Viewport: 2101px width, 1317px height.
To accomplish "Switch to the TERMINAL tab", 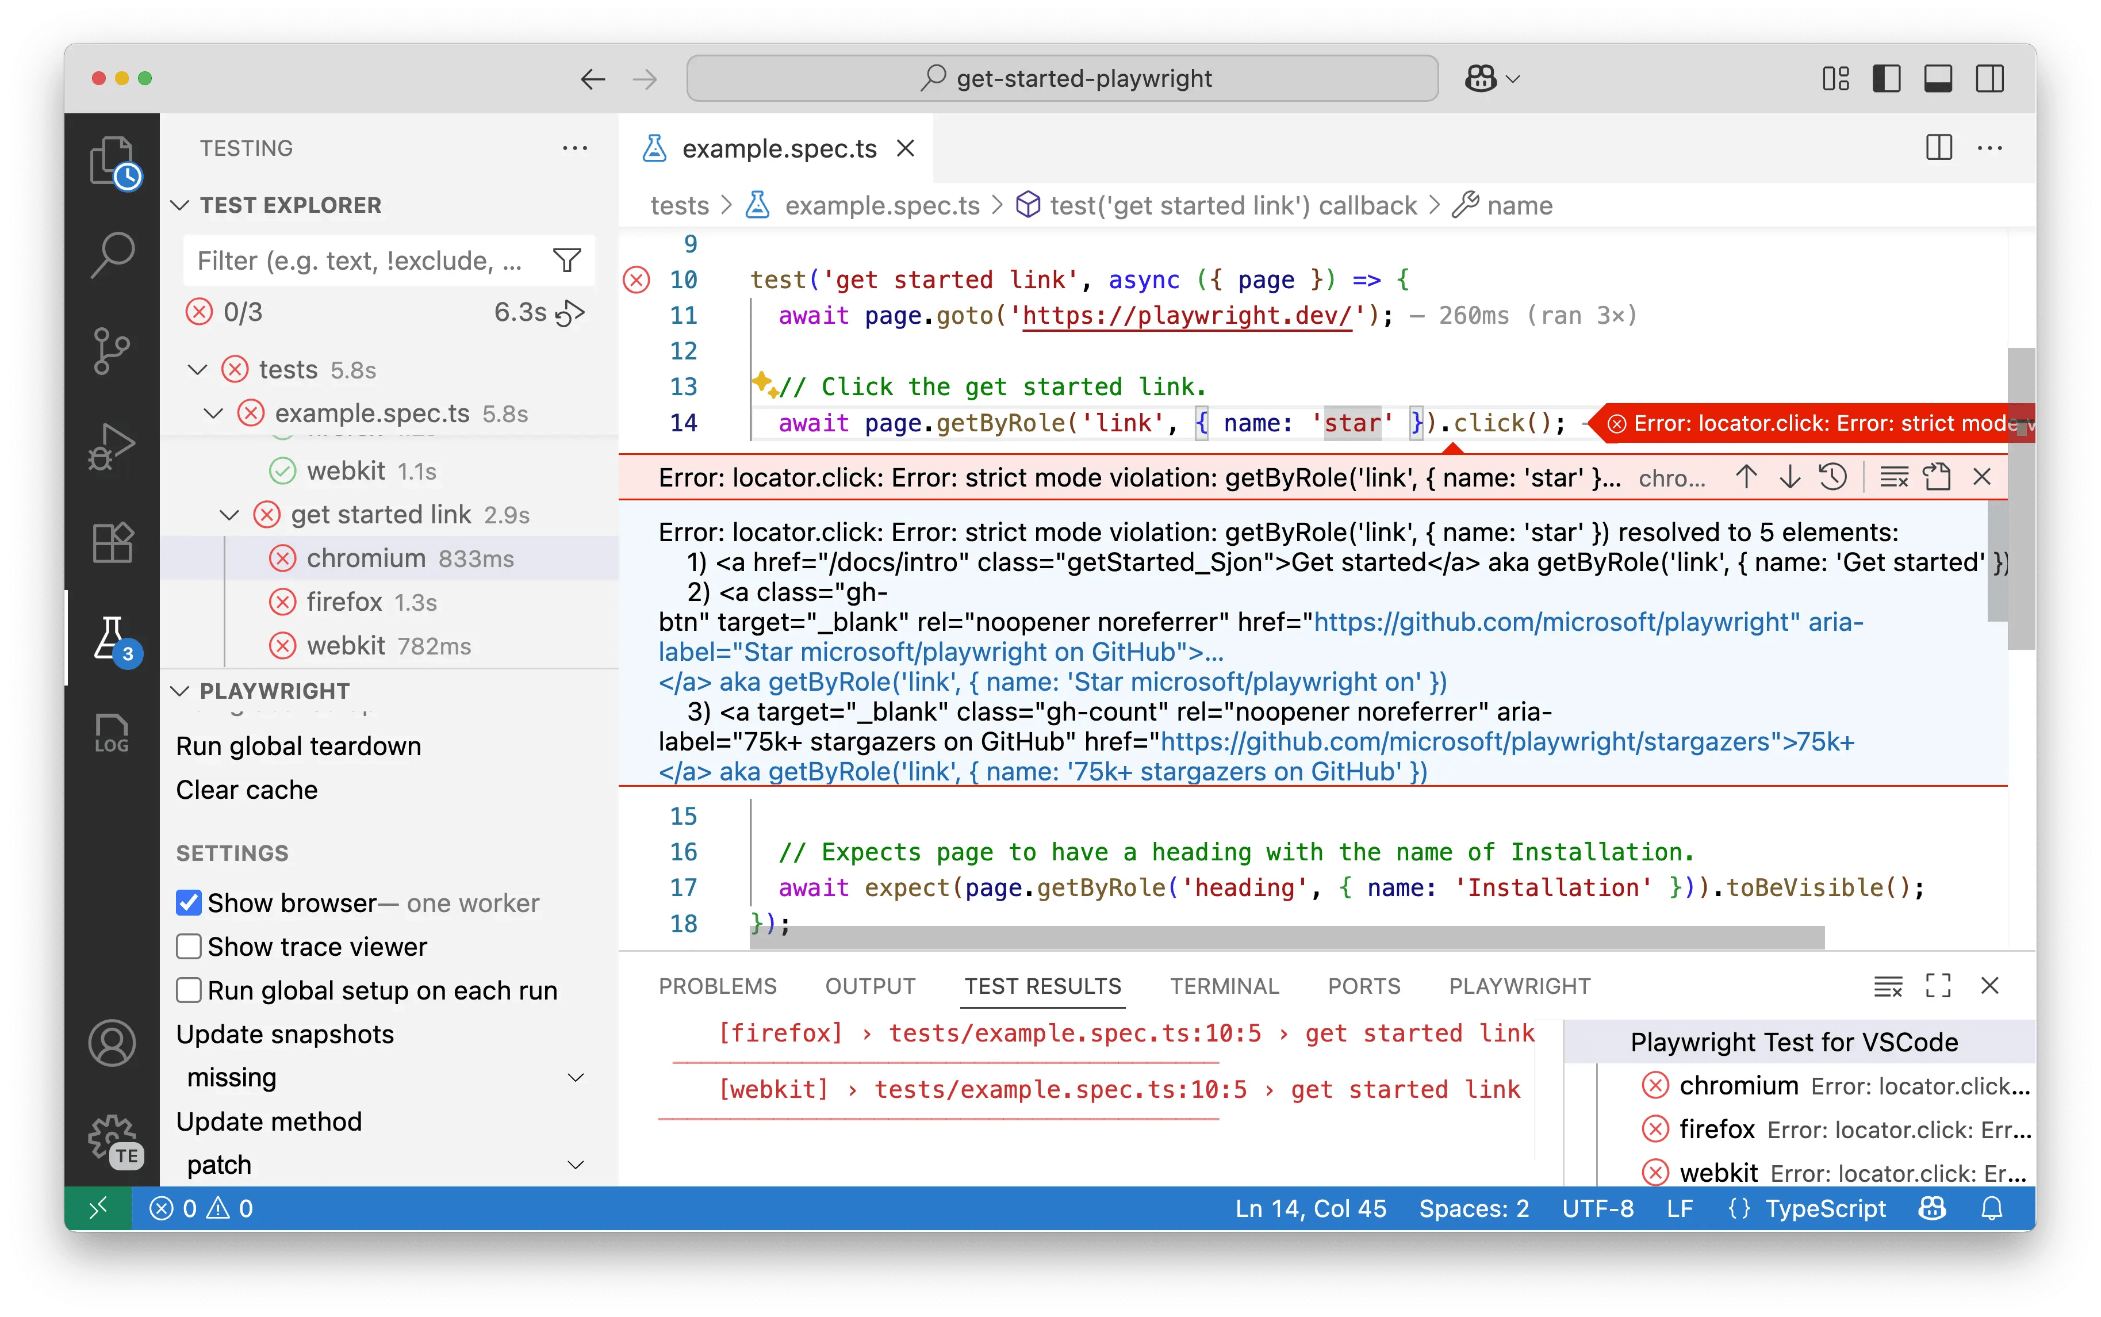I will 1224,985.
